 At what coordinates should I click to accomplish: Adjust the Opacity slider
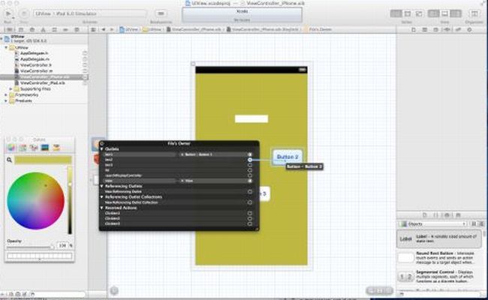pos(29,247)
